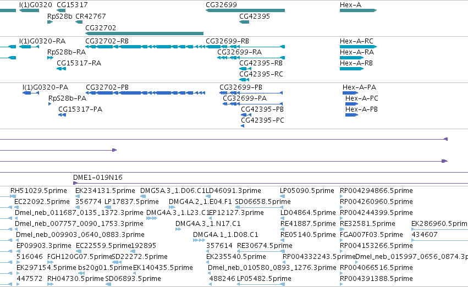
Task: Click the CG42395 gene label
Action: tap(255, 16)
